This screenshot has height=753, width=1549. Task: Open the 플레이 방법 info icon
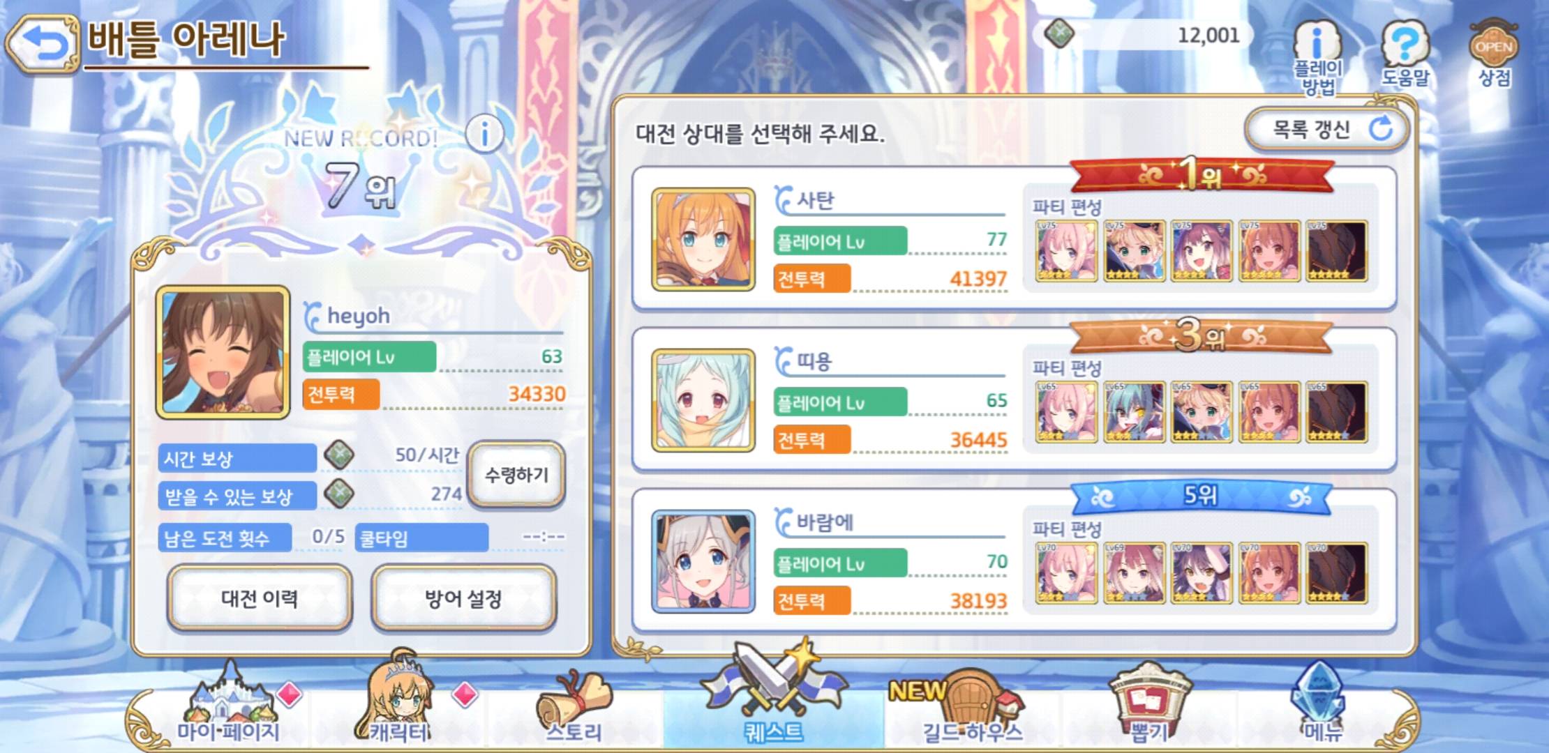pos(1317,58)
